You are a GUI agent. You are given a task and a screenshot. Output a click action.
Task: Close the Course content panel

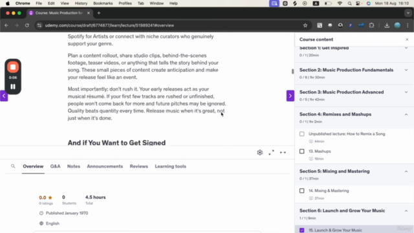pyautogui.click(x=407, y=39)
